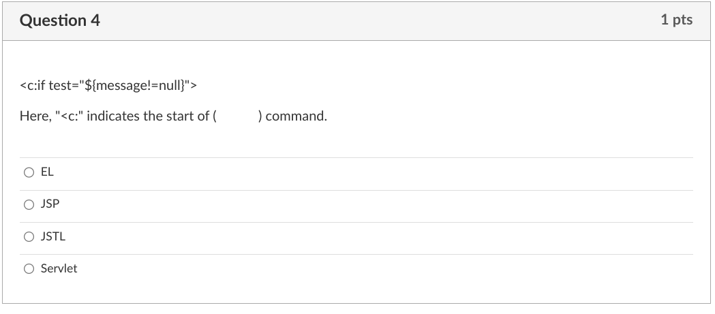Click the closing parenthesis before command
This screenshot has width=715, height=314.
coord(261,116)
